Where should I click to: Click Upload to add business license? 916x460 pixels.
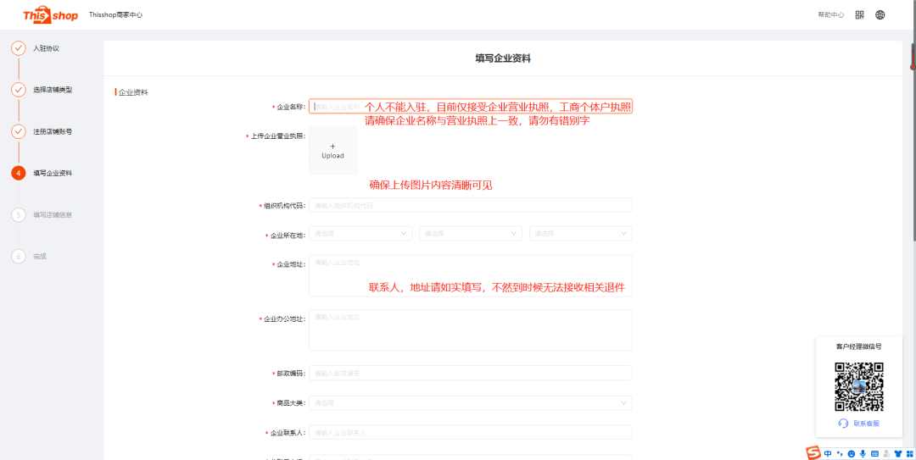pos(332,151)
